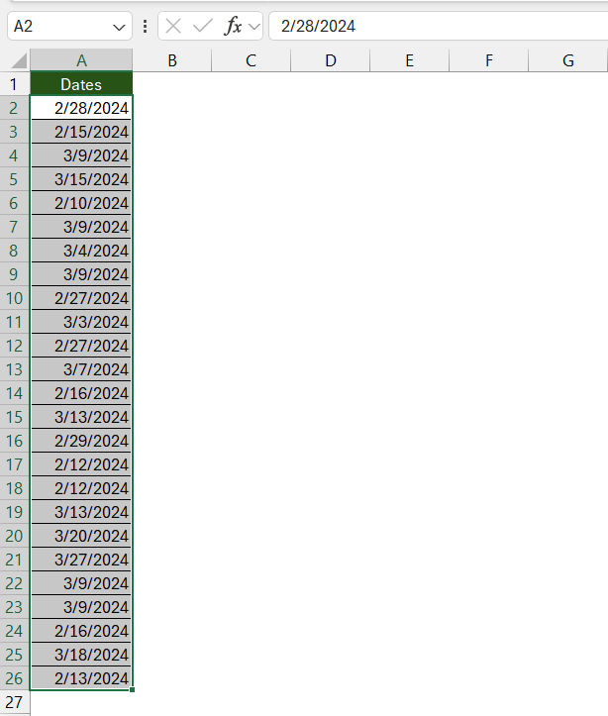Select column G header
The image size is (608, 716).
tap(567, 60)
